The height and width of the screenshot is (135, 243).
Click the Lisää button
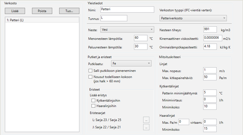15,11
